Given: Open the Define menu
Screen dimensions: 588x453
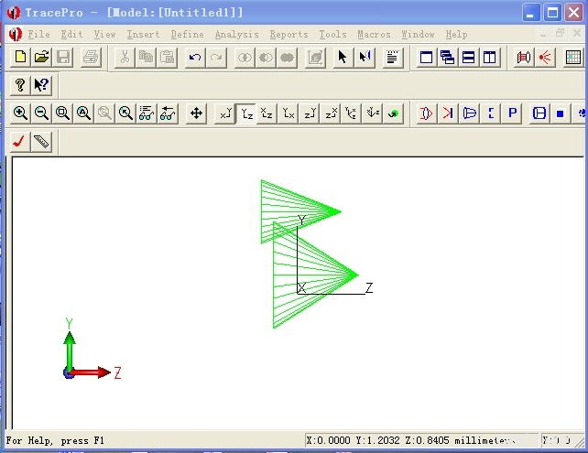Looking at the screenshot, I should (x=187, y=35).
